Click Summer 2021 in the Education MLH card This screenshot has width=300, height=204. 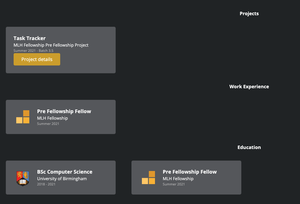[x=174, y=184]
